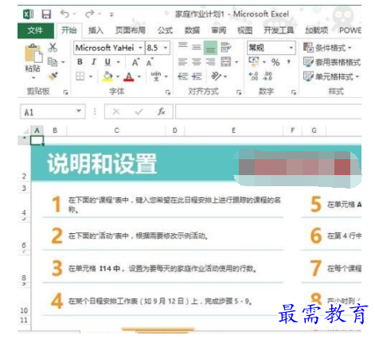Open the 数据 ribbon tab

pos(192,30)
